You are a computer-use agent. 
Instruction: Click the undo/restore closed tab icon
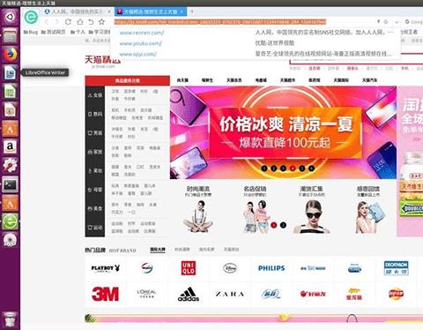coord(91,22)
